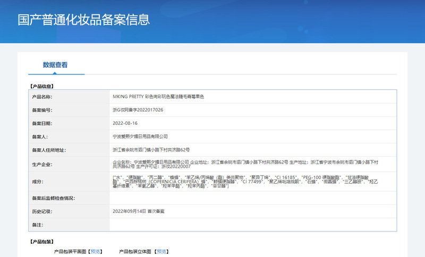Open the 数据查看 tab
Screen dimensions: 425x257
point(55,65)
